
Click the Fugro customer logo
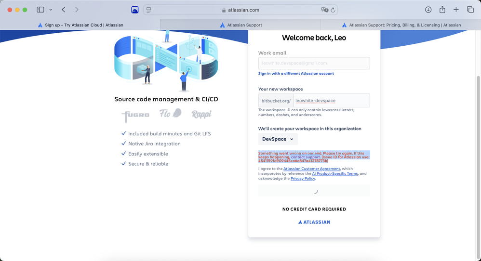point(135,116)
